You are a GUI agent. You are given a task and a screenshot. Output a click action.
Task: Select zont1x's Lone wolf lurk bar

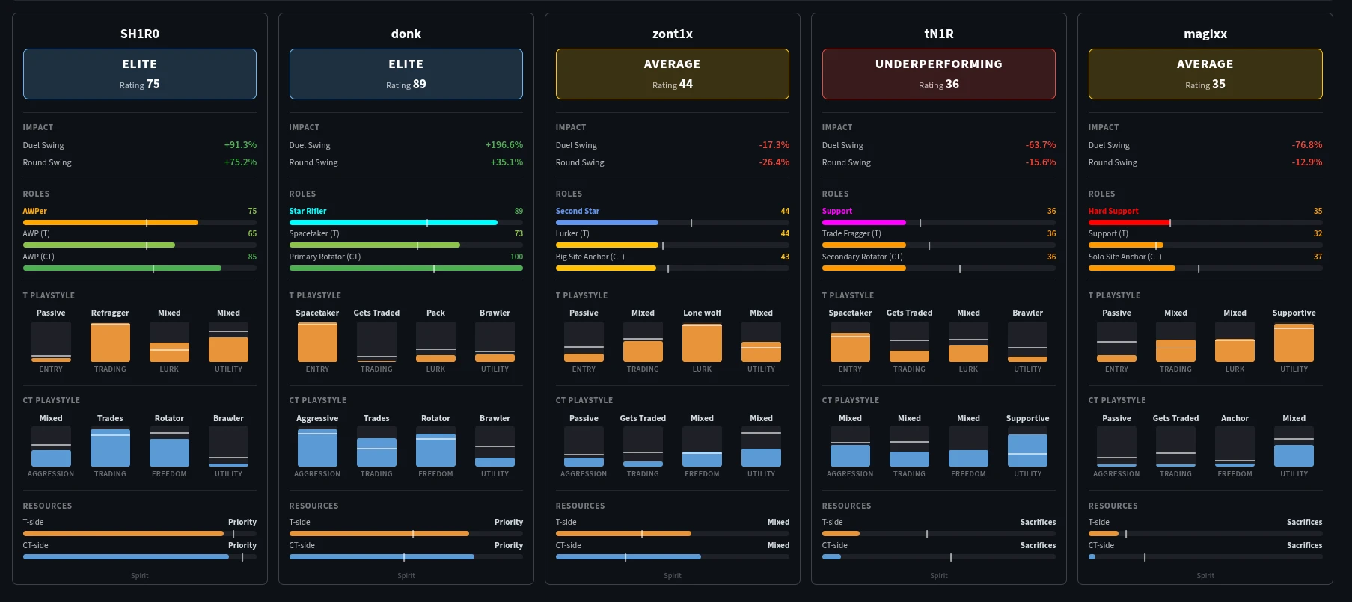tap(702, 343)
